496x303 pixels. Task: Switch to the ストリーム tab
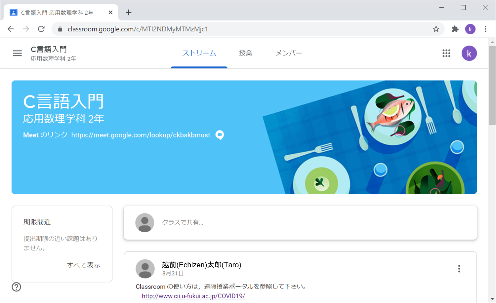199,53
